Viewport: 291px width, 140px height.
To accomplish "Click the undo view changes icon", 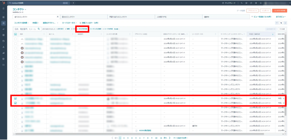I will click(277, 23).
